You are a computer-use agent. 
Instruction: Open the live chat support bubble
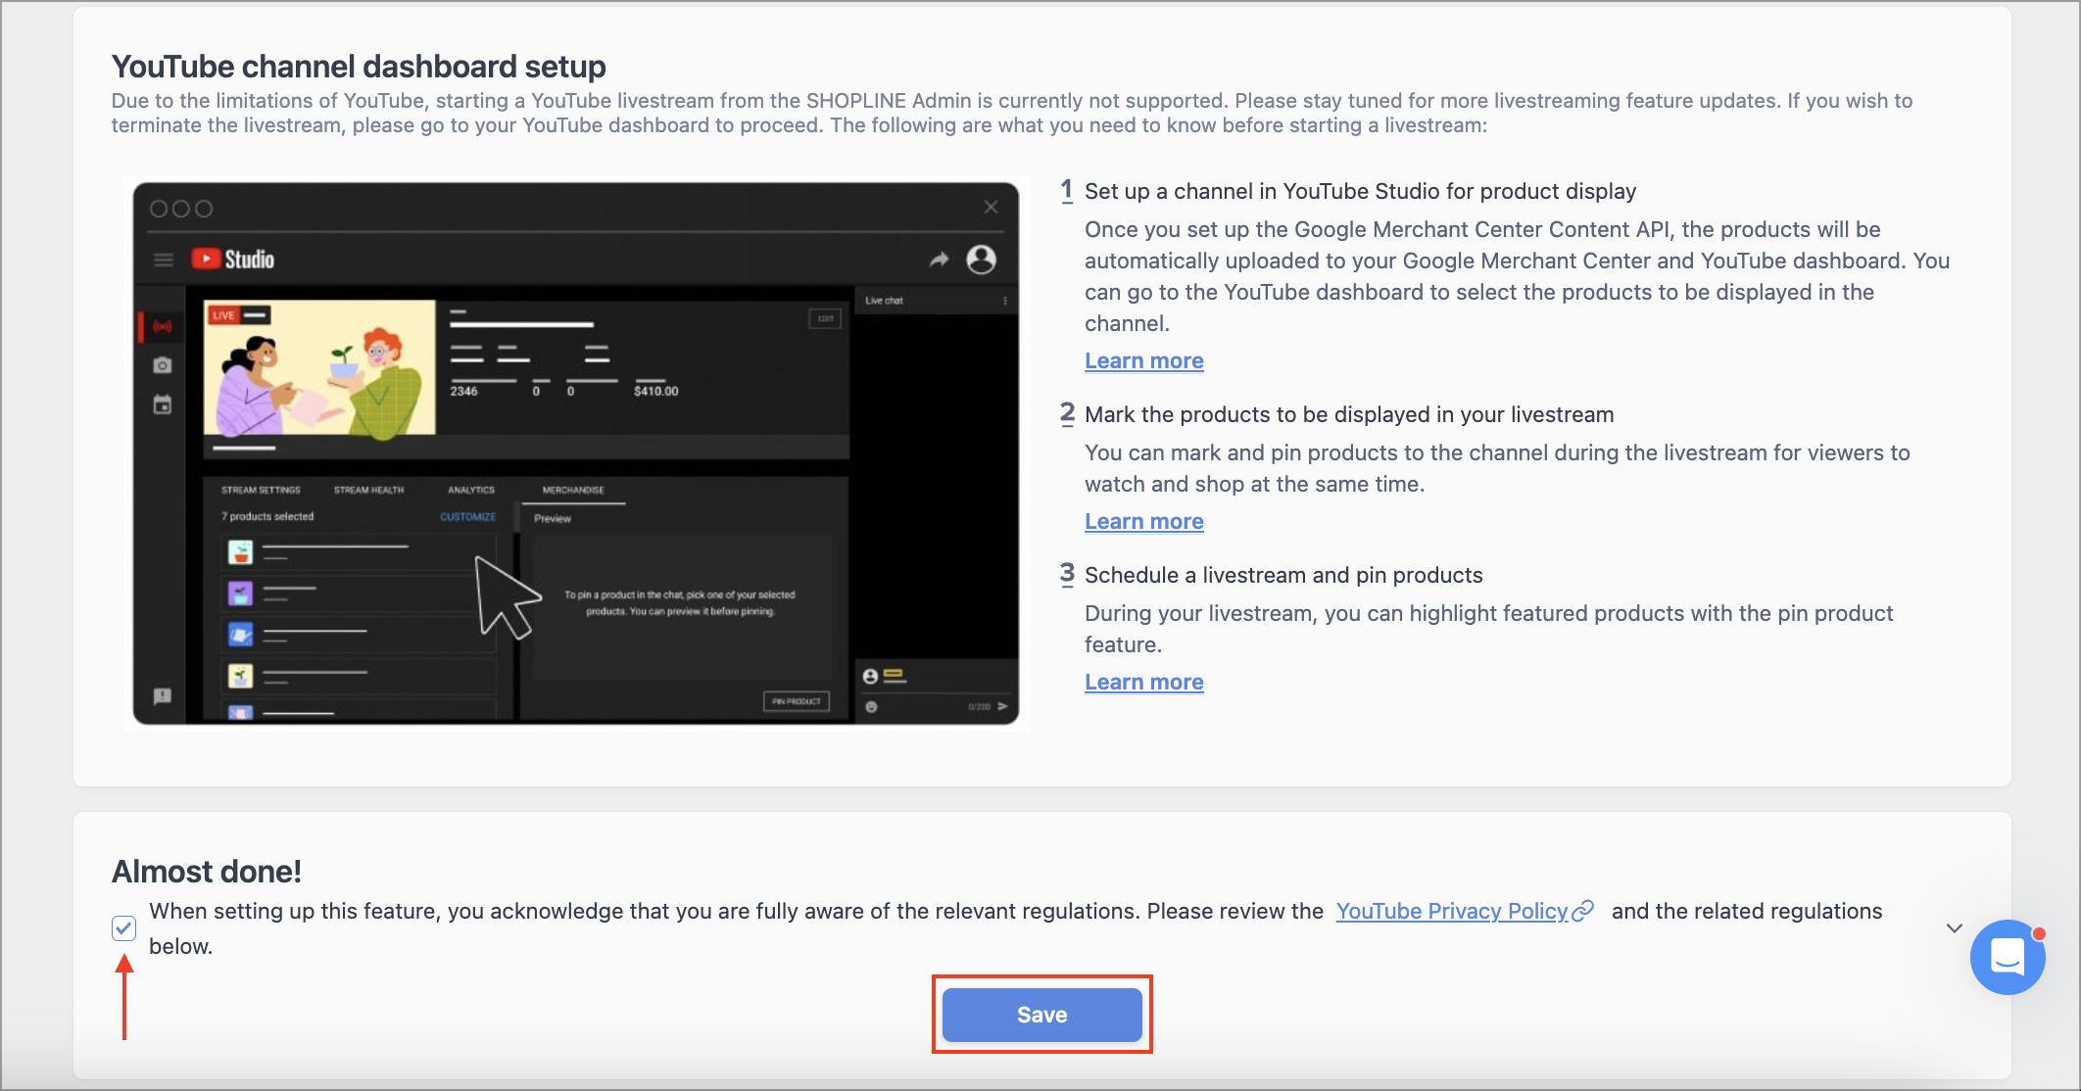pos(2008,957)
